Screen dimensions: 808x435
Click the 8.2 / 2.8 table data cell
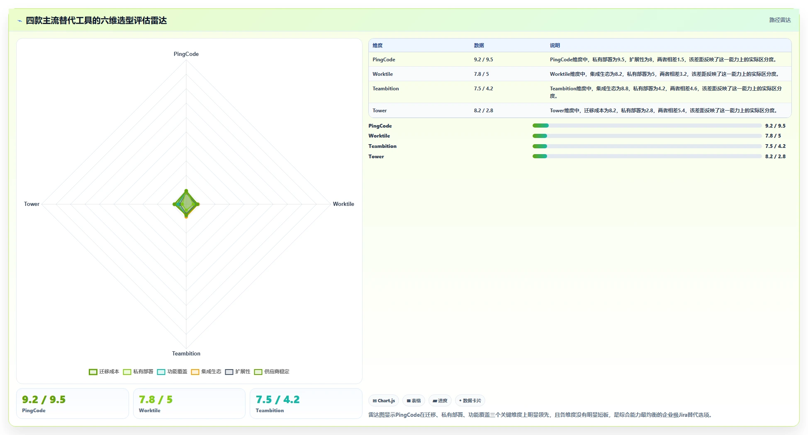pyautogui.click(x=484, y=111)
